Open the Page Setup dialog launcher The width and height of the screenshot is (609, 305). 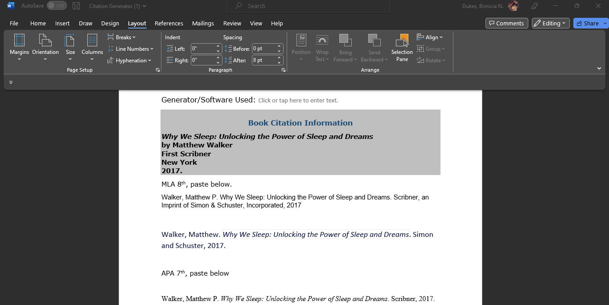[157, 70]
